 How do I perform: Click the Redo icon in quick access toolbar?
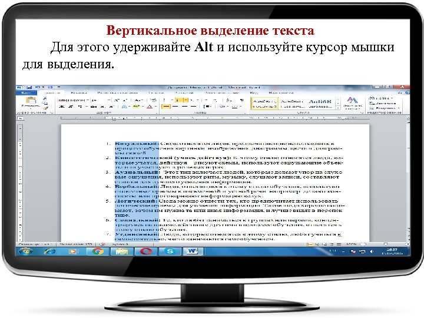tap(50, 87)
